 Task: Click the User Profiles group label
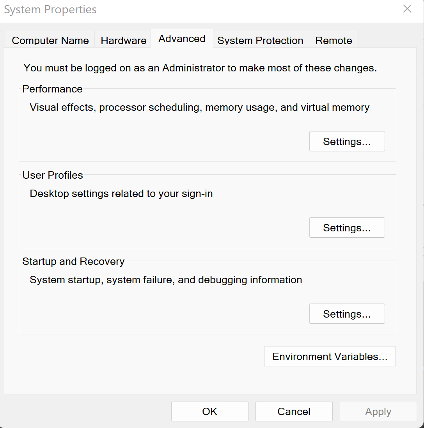tap(53, 175)
